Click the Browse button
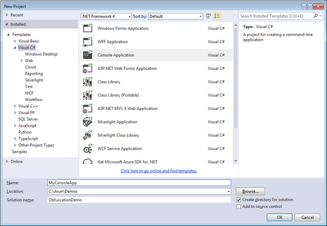 [x=250, y=191]
